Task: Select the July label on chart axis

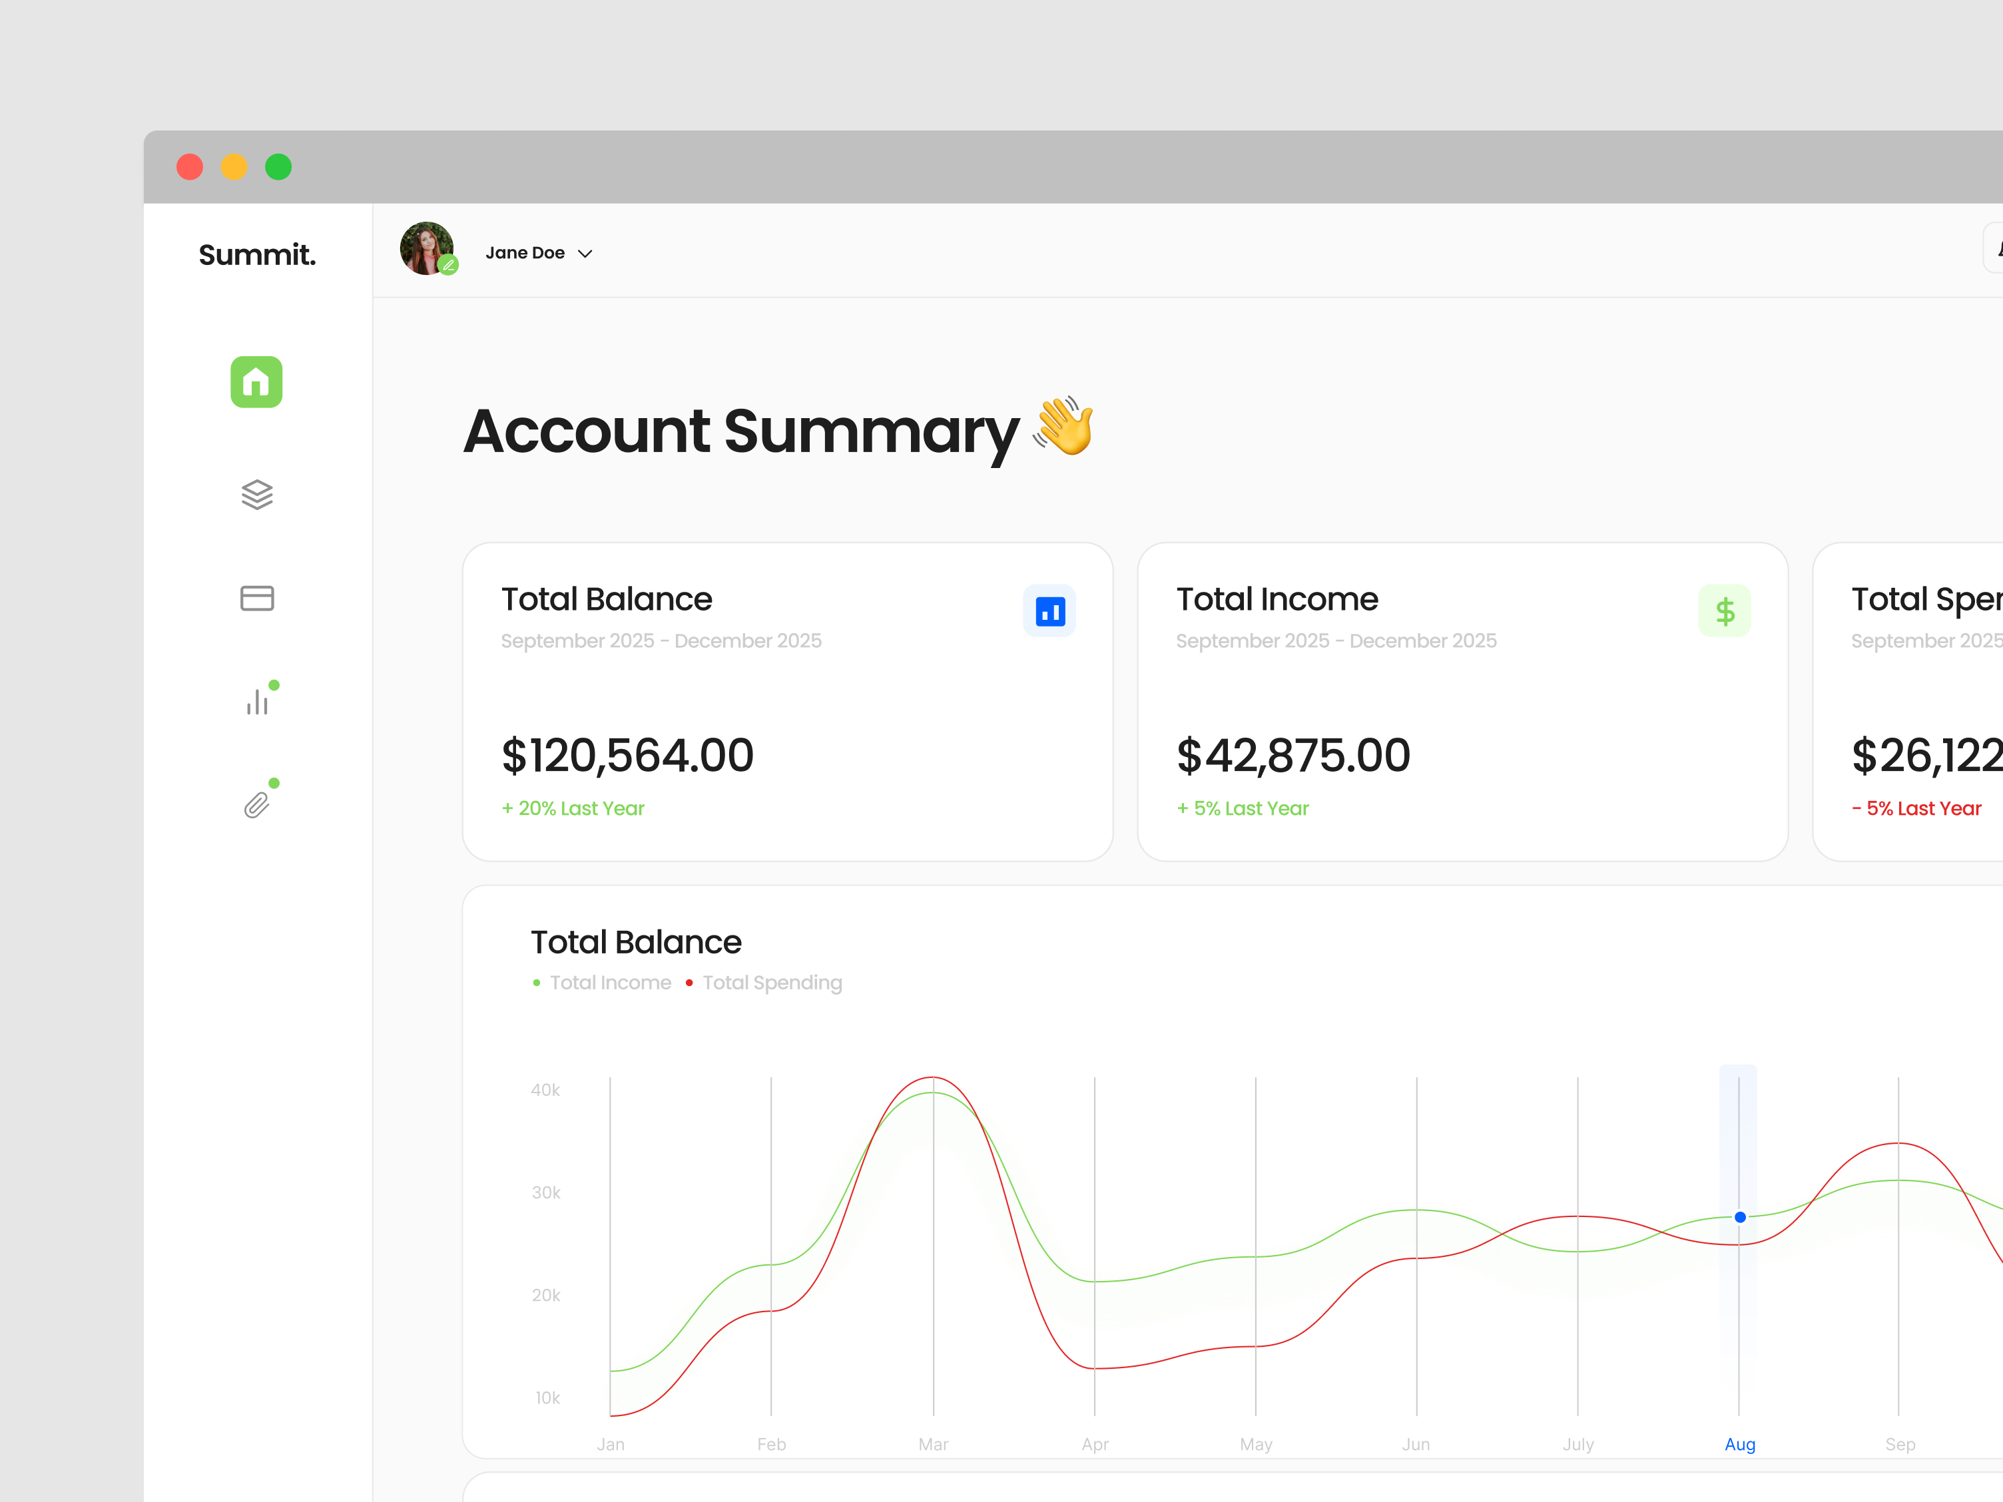Action: coord(1578,1444)
